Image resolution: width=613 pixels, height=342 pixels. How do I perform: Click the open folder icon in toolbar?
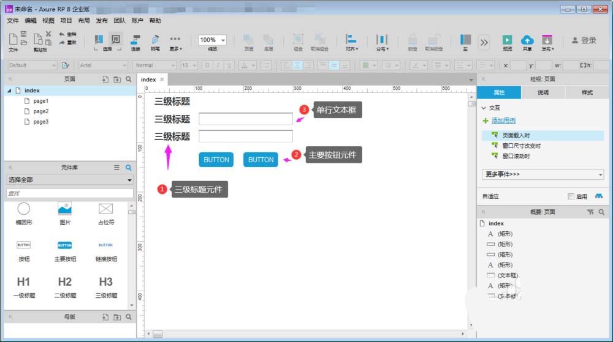23,42
